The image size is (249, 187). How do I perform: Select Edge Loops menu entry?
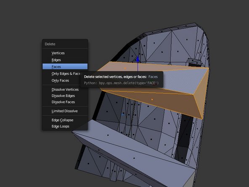(x=65, y=126)
